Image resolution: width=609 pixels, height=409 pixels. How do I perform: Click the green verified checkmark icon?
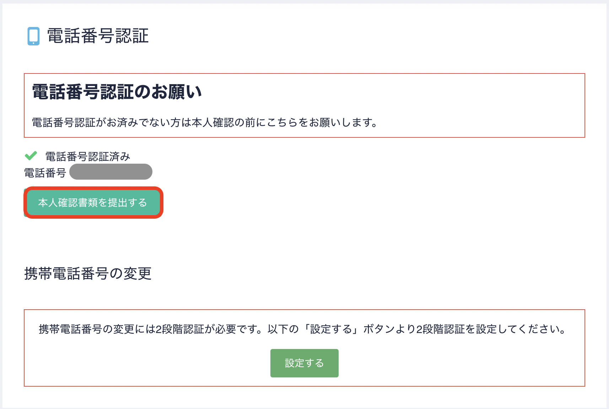[31, 156]
